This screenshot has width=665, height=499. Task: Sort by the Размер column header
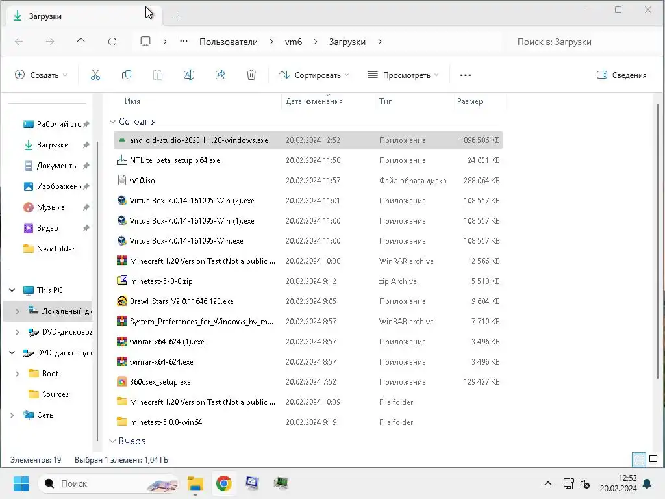[x=470, y=101]
